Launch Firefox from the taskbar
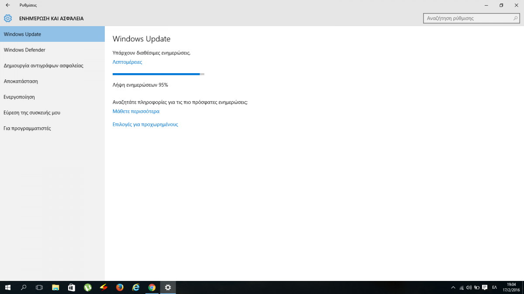The image size is (524, 294). [120, 287]
